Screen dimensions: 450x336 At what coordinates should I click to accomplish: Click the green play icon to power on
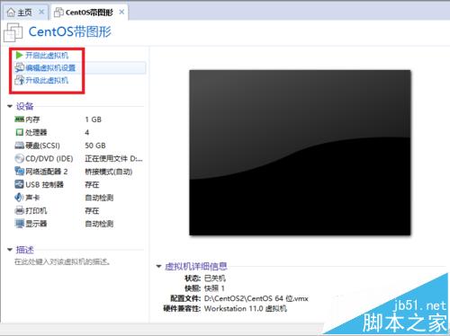[x=19, y=55]
